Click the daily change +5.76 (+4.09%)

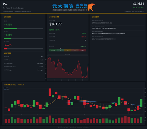tap(138, 8)
